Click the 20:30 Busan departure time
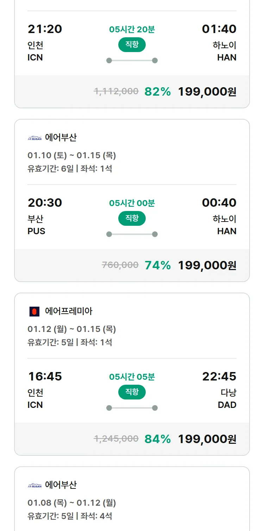Screen dimensions: 264x531 click(45, 203)
